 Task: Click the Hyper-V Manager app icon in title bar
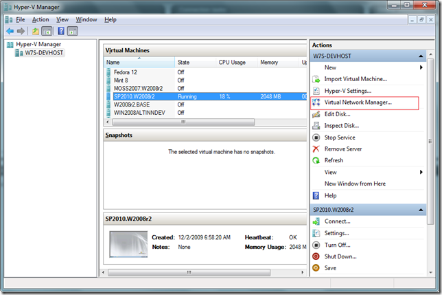(x=8, y=7)
